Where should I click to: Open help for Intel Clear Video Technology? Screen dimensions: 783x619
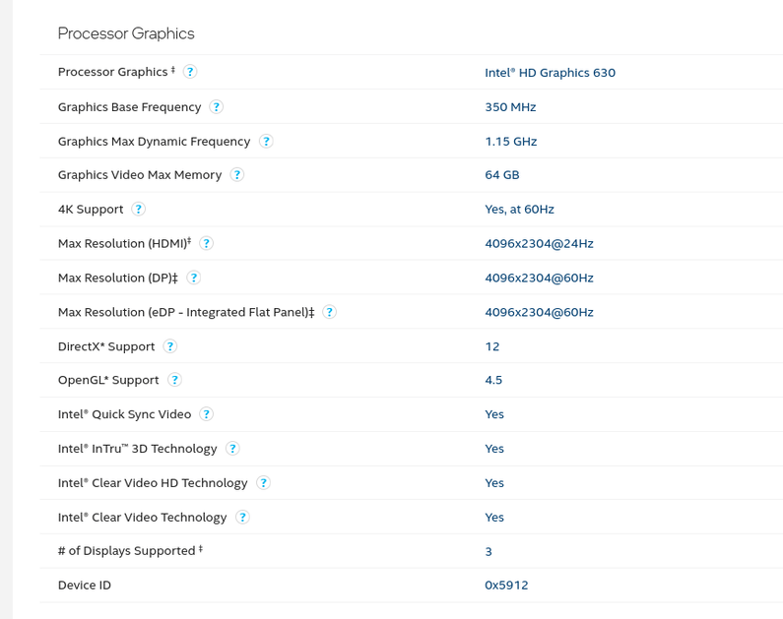click(242, 517)
